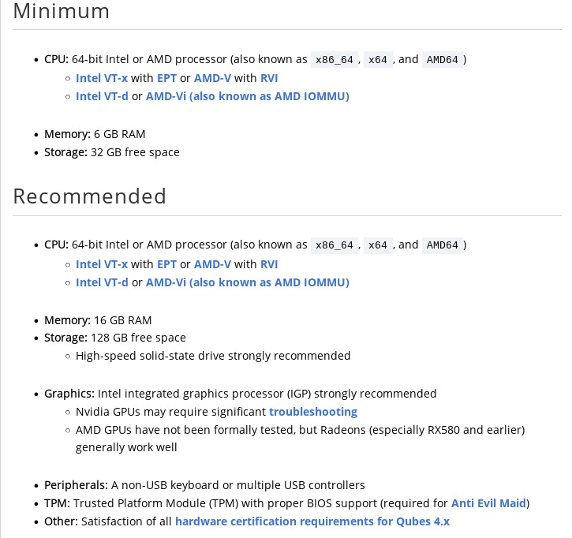
Task: Open hardware certification requirements for Qubes 4.x
Action: coord(312,521)
